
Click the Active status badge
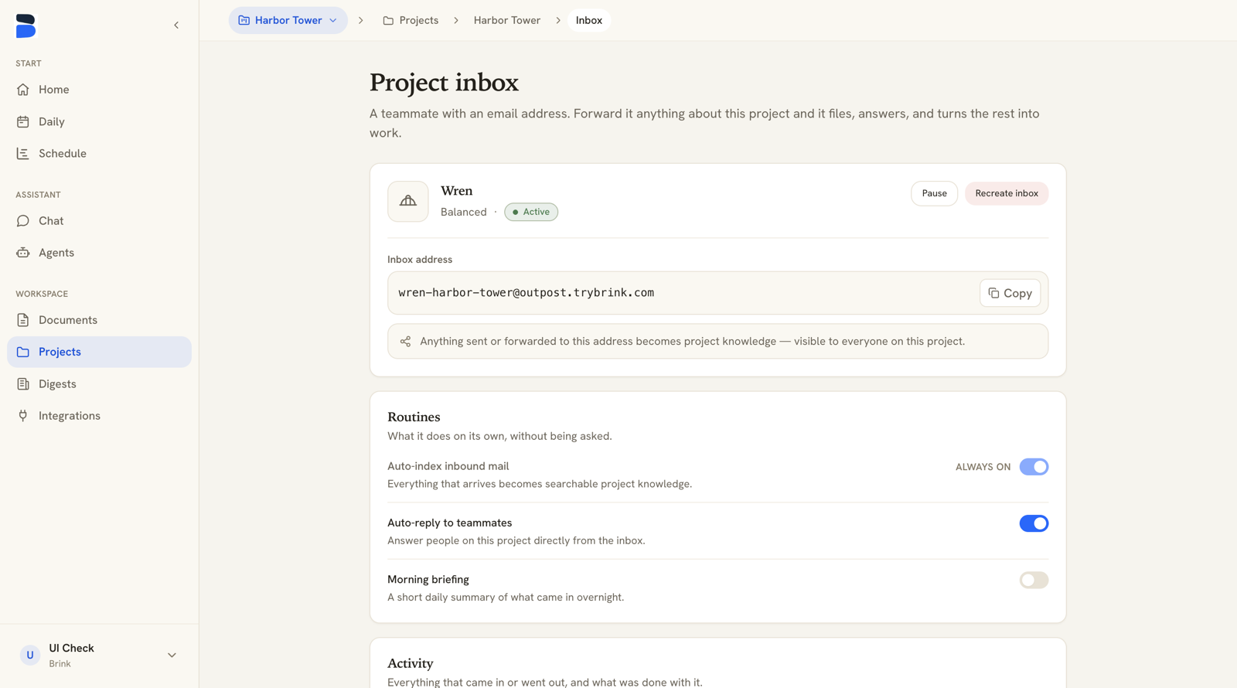(531, 212)
